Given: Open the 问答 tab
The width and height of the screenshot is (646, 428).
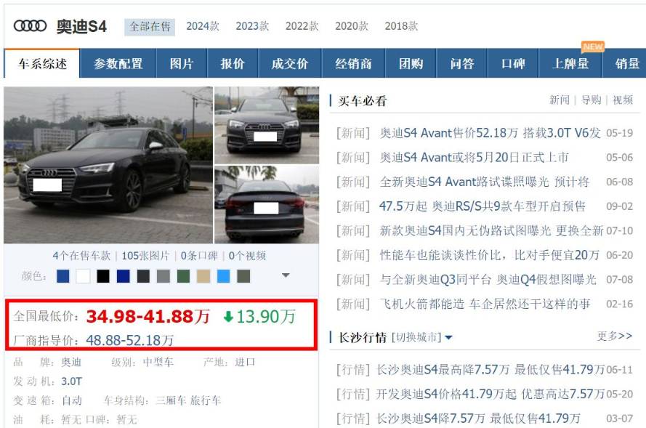Looking at the screenshot, I should pos(462,63).
